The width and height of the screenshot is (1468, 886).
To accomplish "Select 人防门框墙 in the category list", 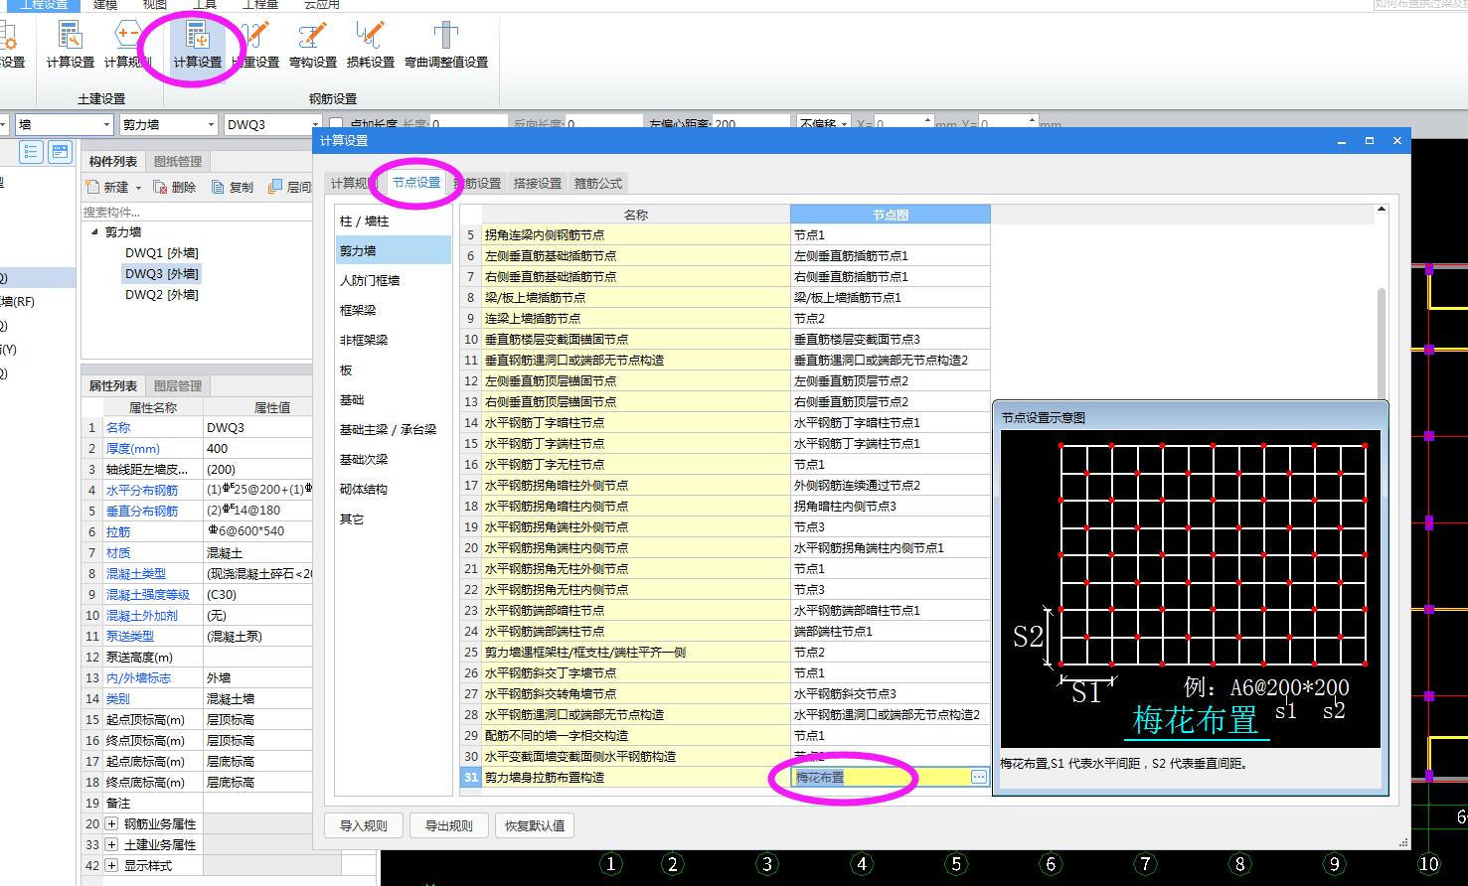I will coord(394,281).
